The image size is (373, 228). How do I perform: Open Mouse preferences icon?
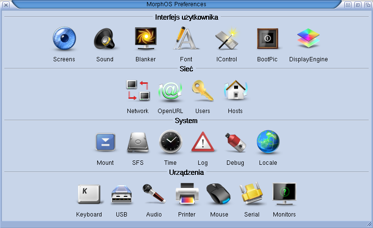coord(218,194)
